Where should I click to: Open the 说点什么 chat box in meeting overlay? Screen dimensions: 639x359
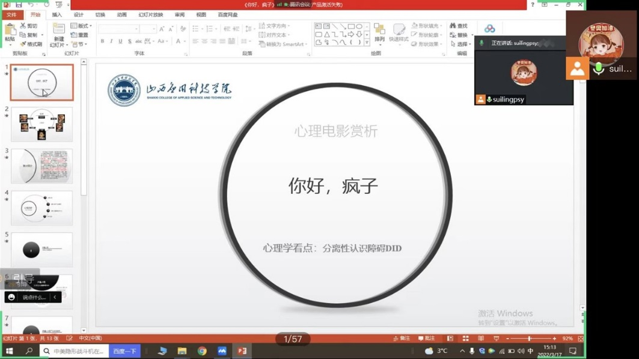(34, 297)
